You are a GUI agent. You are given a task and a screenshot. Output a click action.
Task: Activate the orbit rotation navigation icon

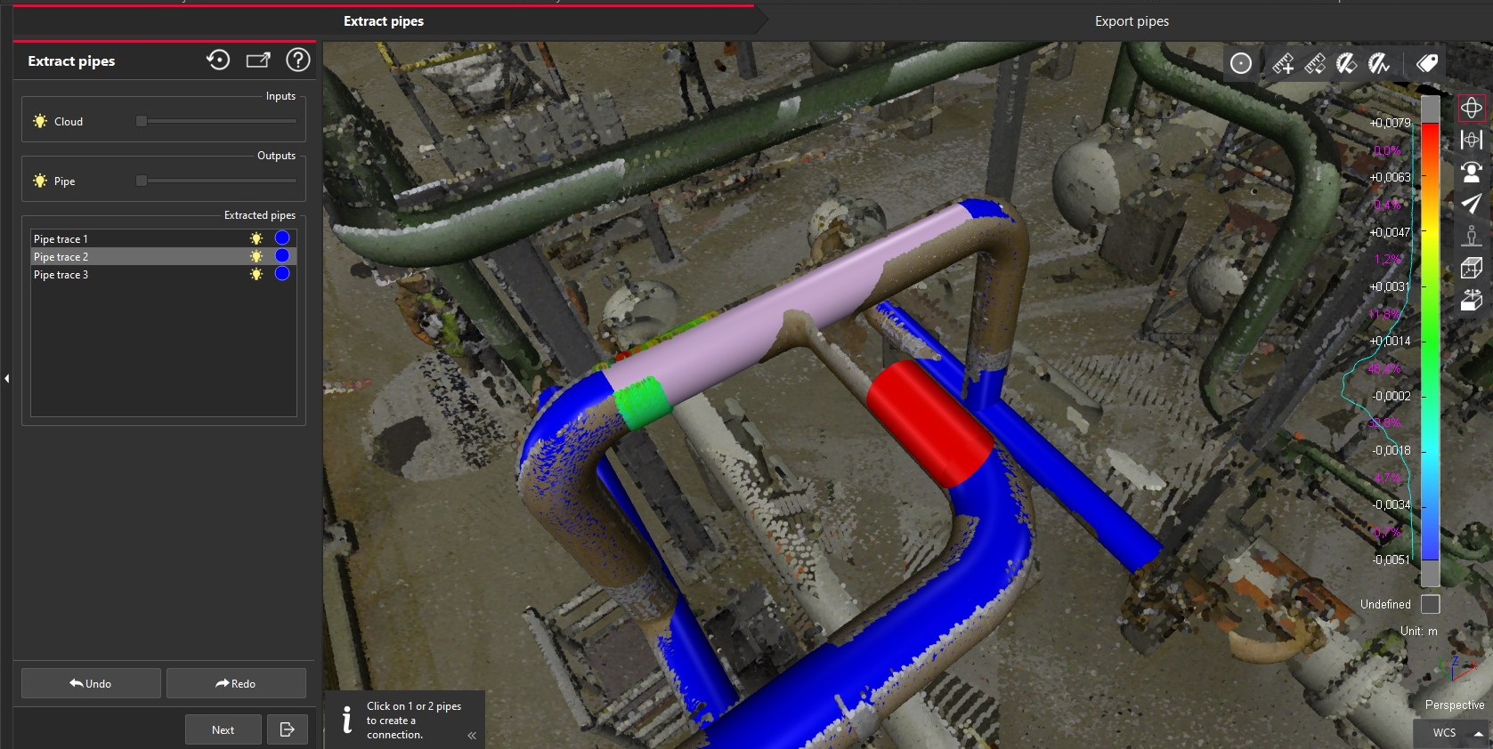click(x=1472, y=108)
